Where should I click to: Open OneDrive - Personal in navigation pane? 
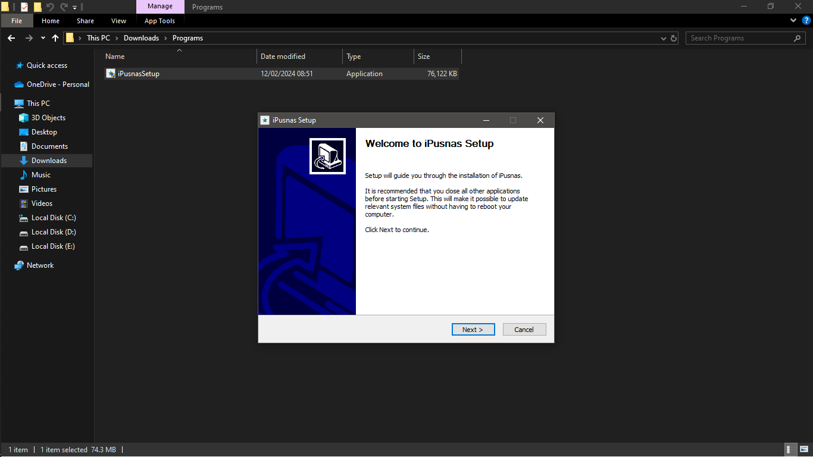(58, 84)
